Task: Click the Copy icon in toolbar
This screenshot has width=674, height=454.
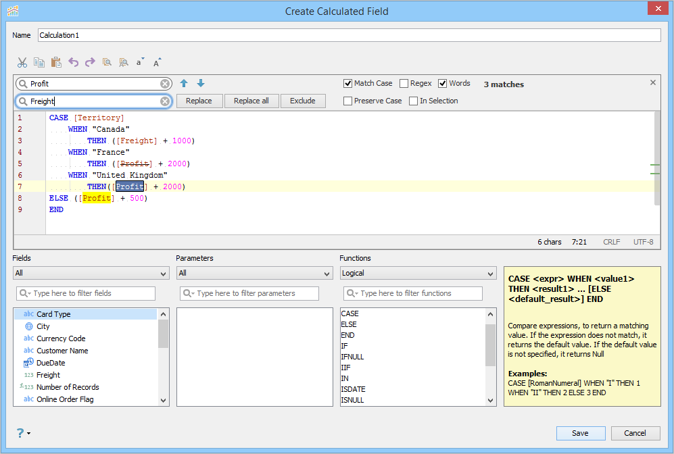Action: 39,63
